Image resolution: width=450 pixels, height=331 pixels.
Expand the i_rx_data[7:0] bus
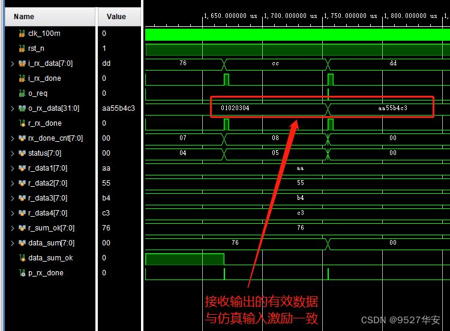(13, 63)
